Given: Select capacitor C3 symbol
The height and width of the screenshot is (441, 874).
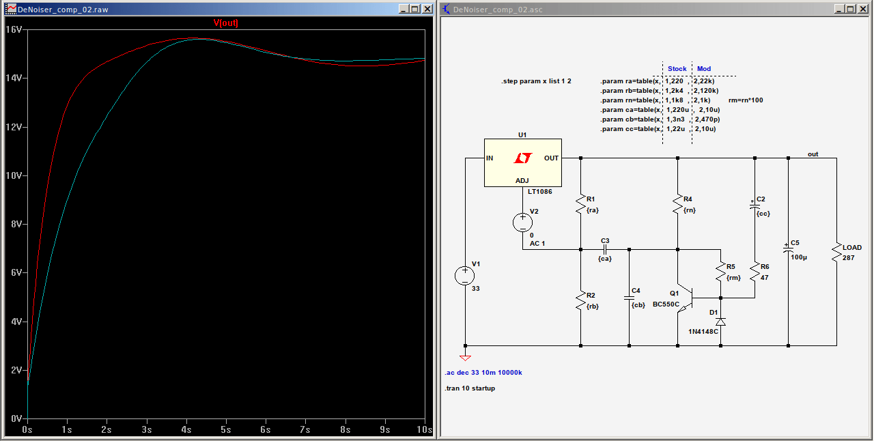Looking at the screenshot, I should pos(605,249).
